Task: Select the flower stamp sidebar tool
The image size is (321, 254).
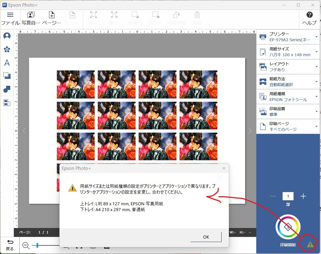Action: pos(7,49)
